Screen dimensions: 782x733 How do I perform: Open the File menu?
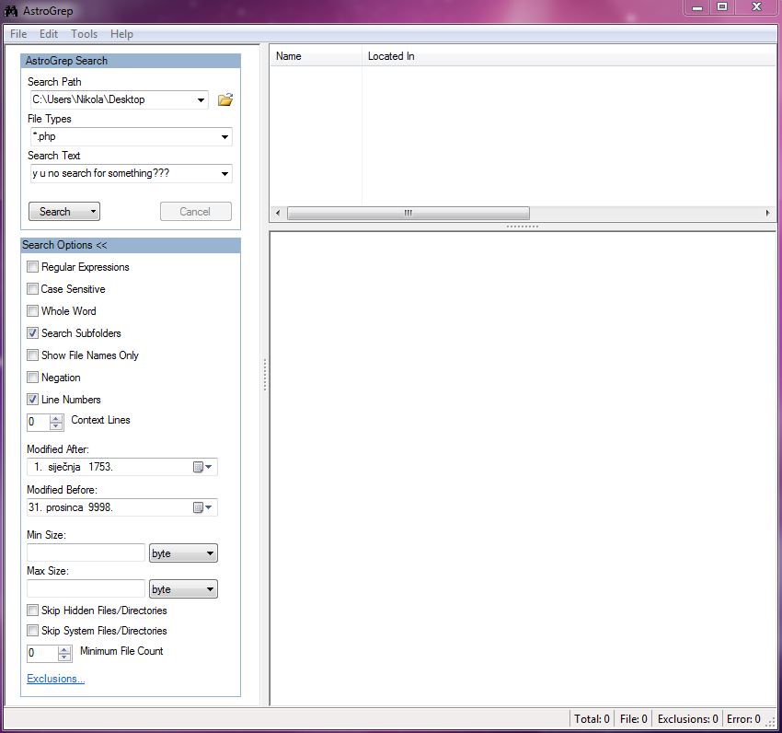coord(18,34)
